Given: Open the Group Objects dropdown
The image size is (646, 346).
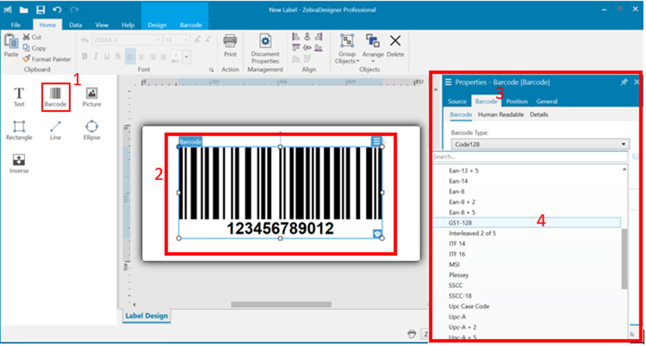Looking at the screenshot, I should pos(347,48).
